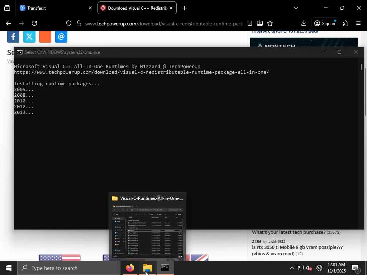This screenshot has width=367, height=275.
Task: Open What's your latest tech purchase thread
Action: coord(289,232)
